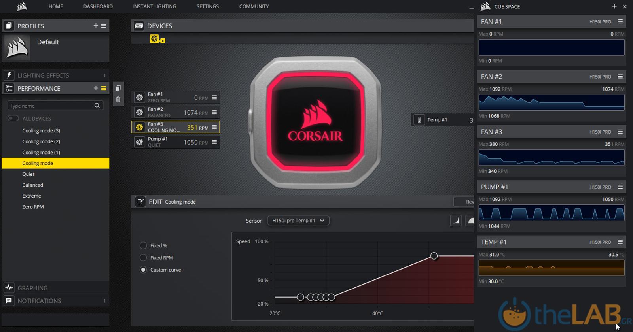633x332 pixels.
Task: Open the H150i pro Temp #1 sensor dropdown
Action: pos(298,221)
